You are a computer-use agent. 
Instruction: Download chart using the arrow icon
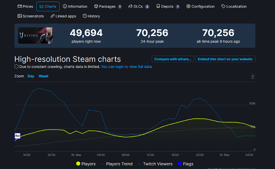(253, 76)
